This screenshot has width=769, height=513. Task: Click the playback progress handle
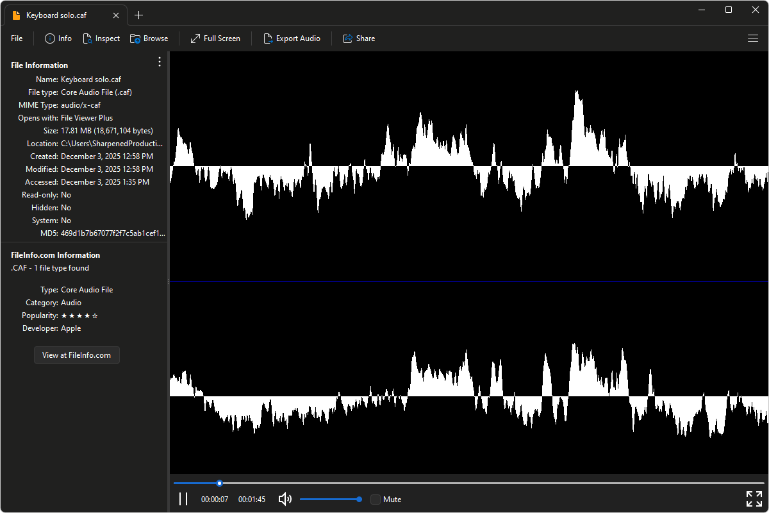(219, 483)
